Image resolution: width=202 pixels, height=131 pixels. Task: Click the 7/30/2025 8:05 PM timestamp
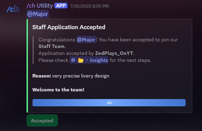tap(89, 6)
